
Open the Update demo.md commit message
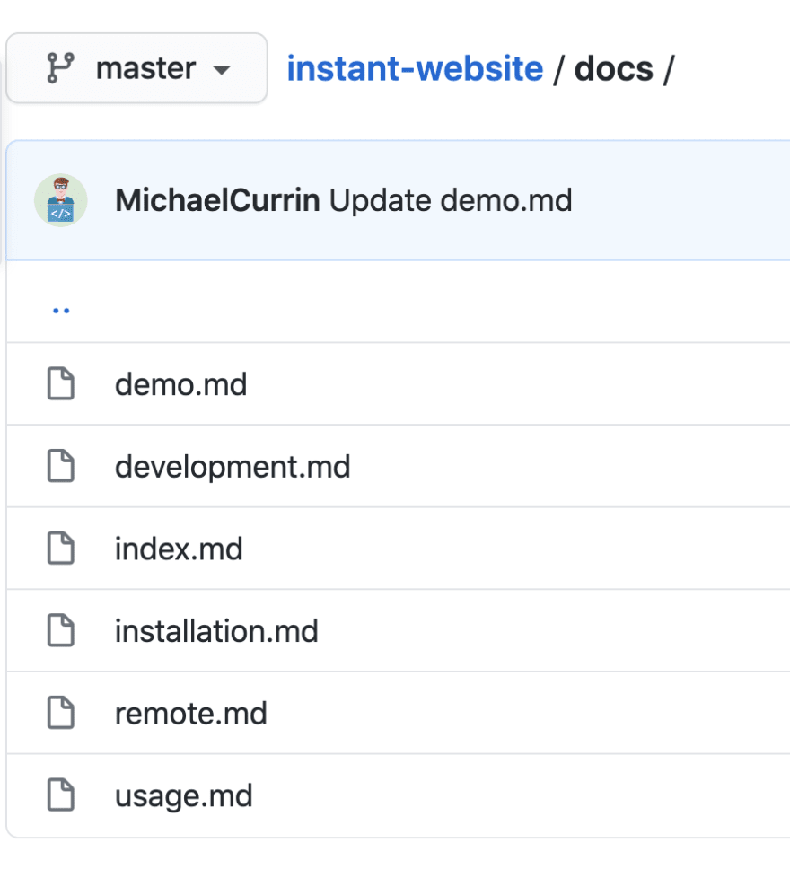tap(451, 200)
